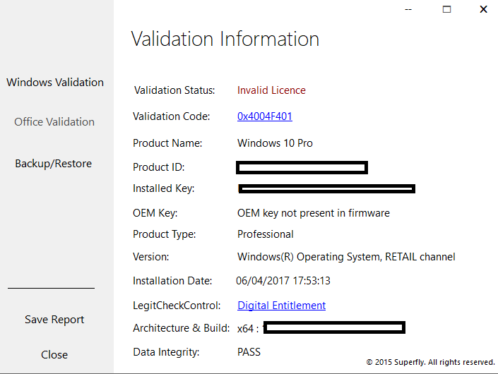
Task: Click the Data Integrity label
Action: [x=166, y=352]
